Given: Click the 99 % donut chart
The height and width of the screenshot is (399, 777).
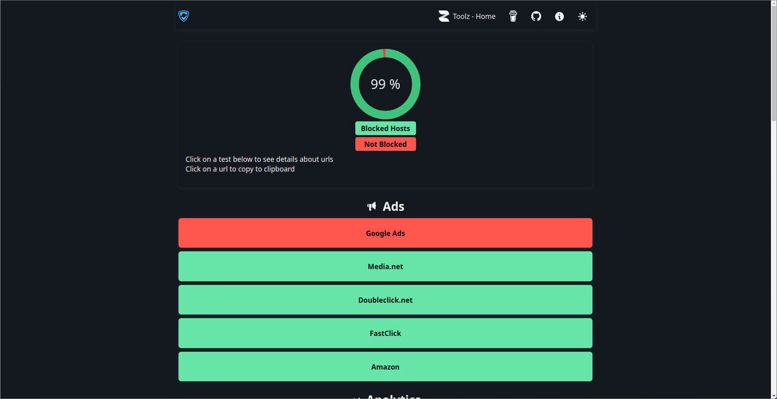Looking at the screenshot, I should (385, 84).
